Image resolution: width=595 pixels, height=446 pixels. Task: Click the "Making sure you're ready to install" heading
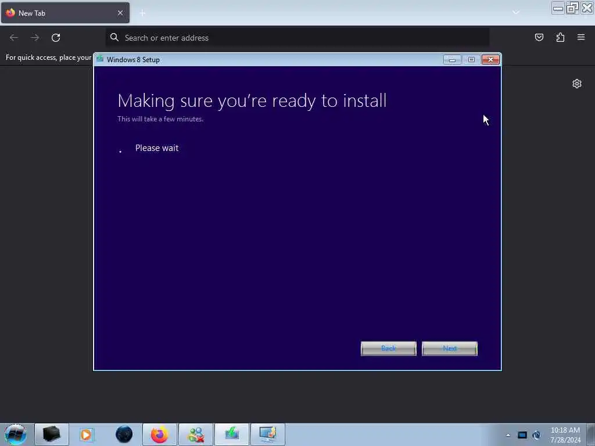pyautogui.click(x=252, y=101)
